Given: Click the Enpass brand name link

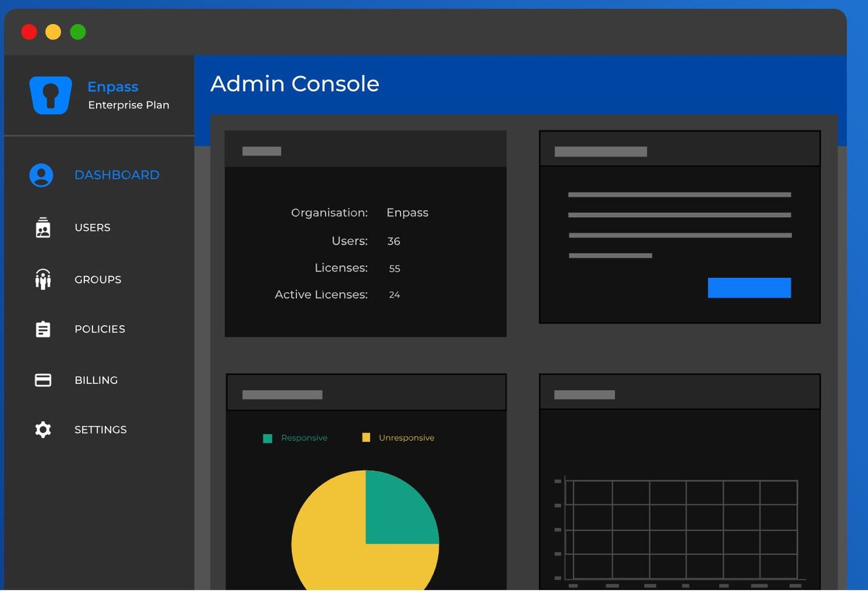Looking at the screenshot, I should pyautogui.click(x=113, y=87).
